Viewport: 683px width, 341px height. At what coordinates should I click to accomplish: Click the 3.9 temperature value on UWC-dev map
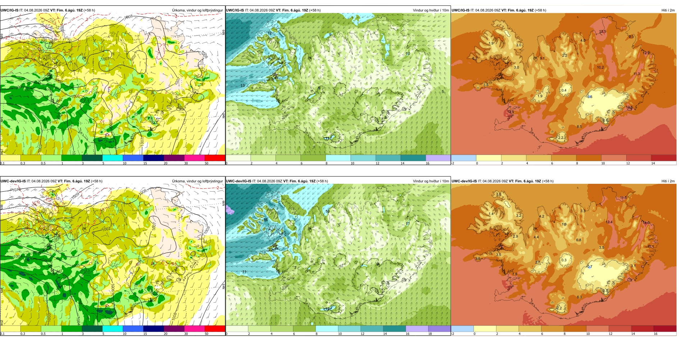[x=477, y=259]
